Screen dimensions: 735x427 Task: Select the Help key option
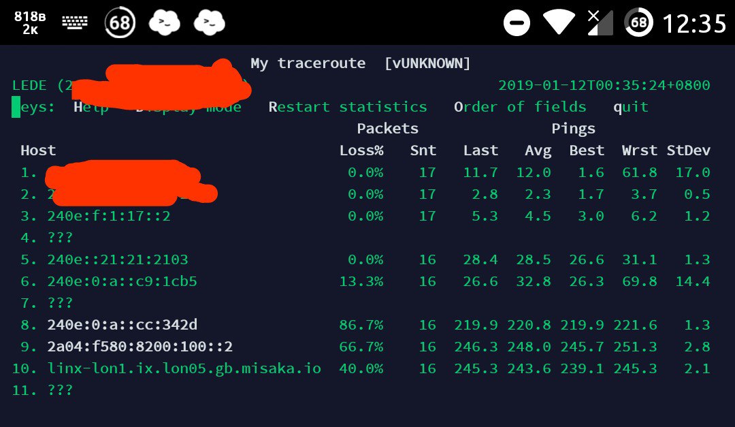(91, 108)
